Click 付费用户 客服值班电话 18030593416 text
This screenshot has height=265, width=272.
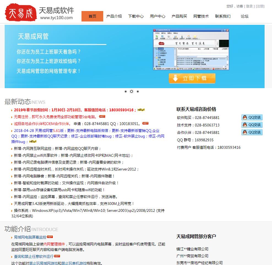pyautogui.click(x=209, y=147)
